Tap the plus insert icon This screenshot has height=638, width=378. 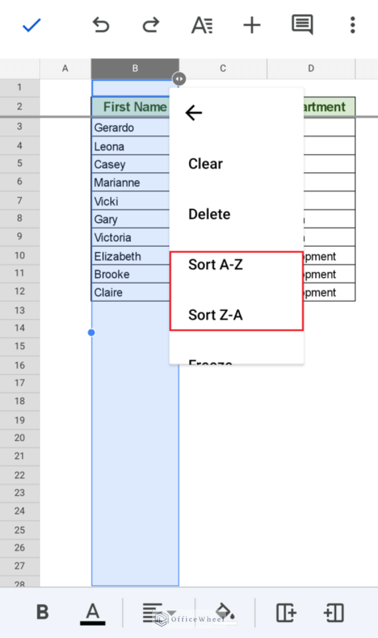pos(252,25)
